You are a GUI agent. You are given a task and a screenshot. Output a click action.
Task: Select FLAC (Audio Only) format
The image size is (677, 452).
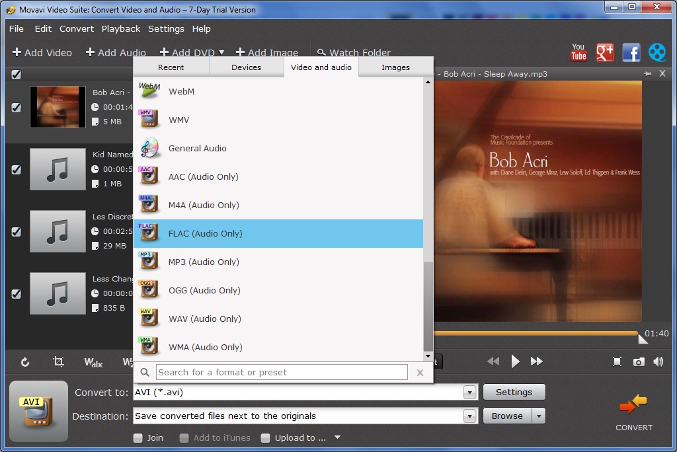point(278,233)
